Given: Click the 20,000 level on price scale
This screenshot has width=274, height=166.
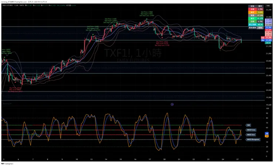Looking at the screenshot, I should click(269, 90).
